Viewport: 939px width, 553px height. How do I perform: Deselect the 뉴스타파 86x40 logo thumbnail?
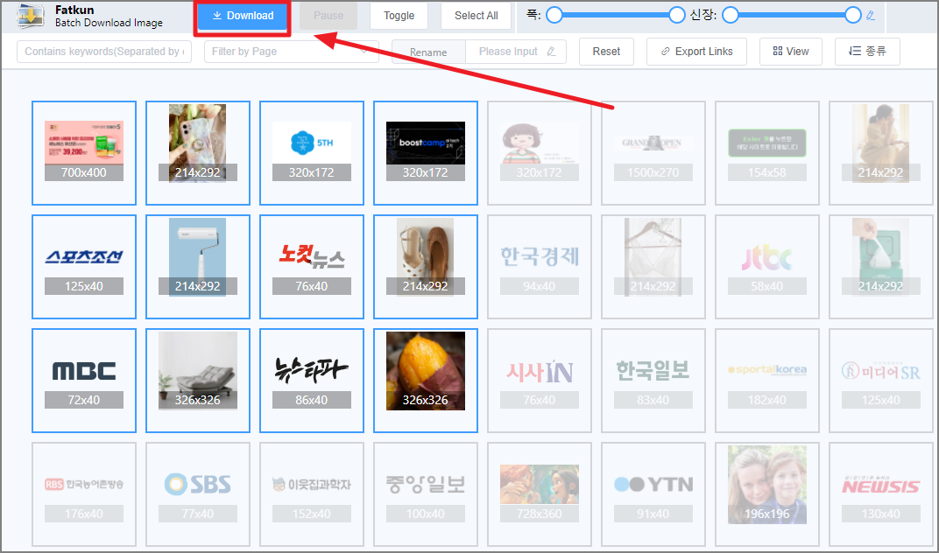point(312,381)
